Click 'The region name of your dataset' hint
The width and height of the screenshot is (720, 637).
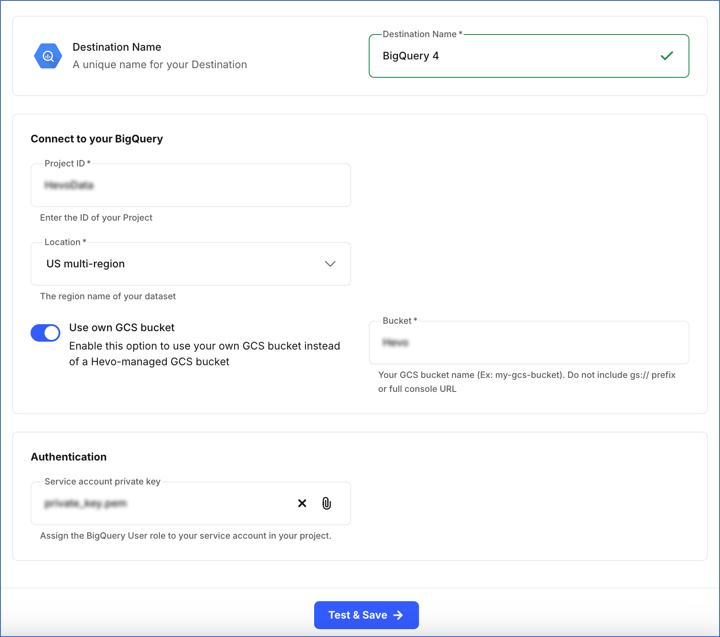108,296
